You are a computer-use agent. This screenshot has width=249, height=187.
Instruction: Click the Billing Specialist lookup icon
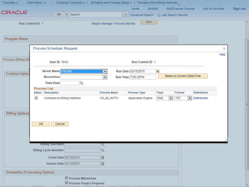103,144
